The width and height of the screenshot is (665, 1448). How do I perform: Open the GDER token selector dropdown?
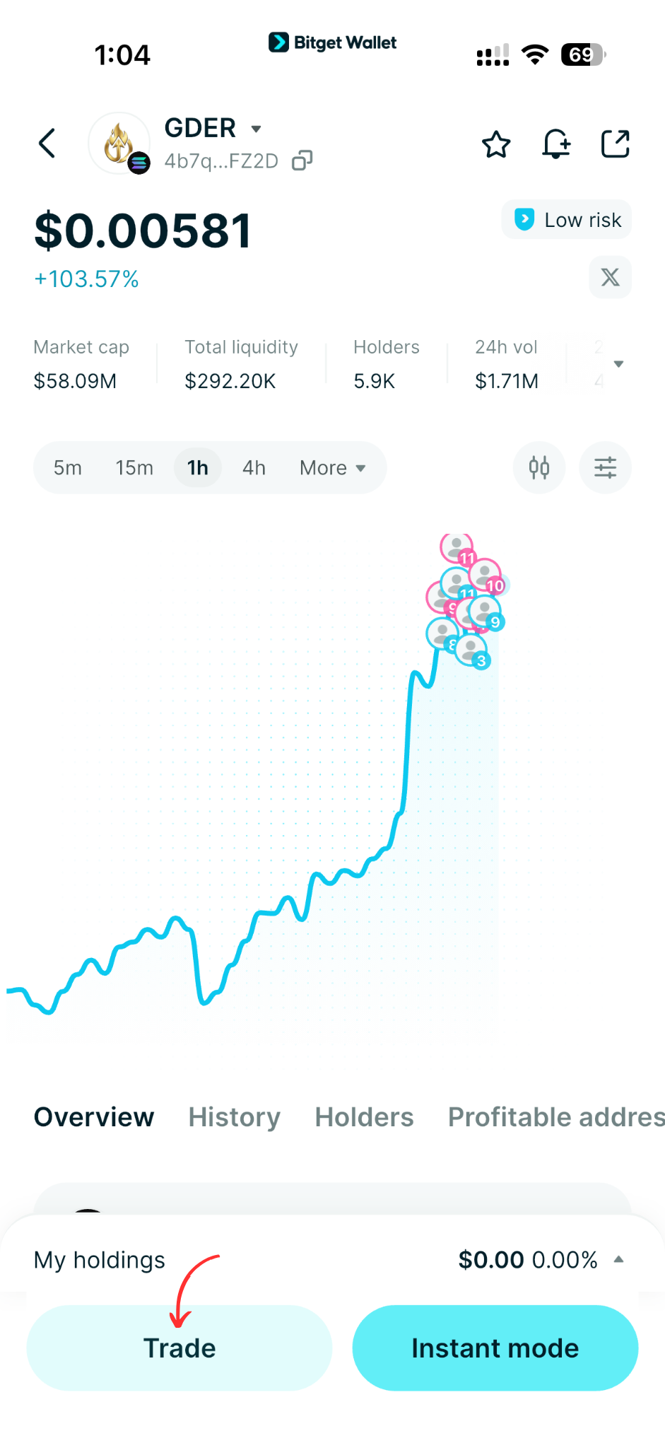tap(256, 129)
